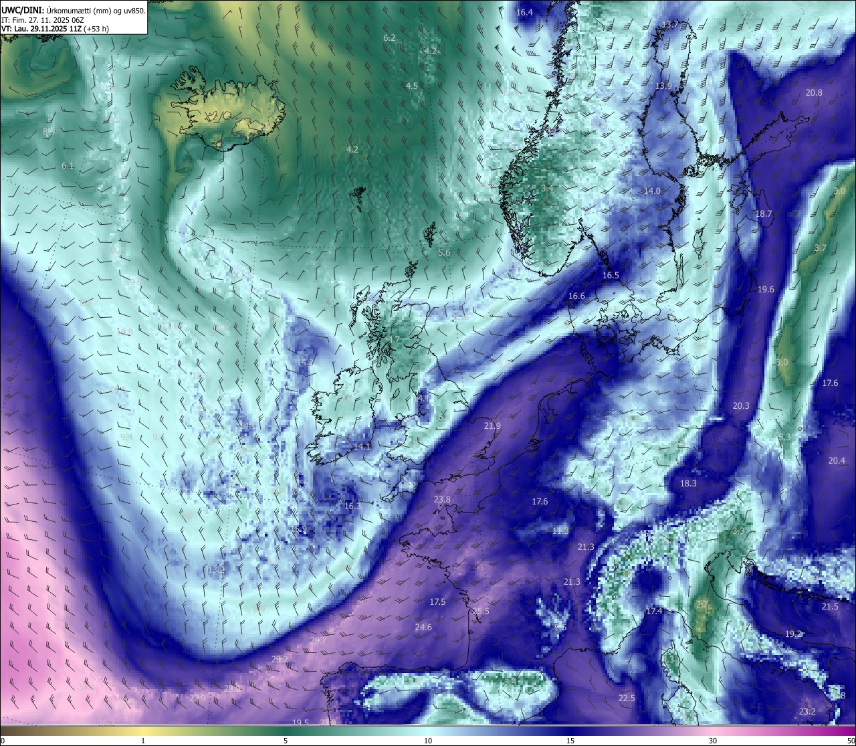
Task: Click the 23.8 value in the English Channel
Action: [x=442, y=500]
